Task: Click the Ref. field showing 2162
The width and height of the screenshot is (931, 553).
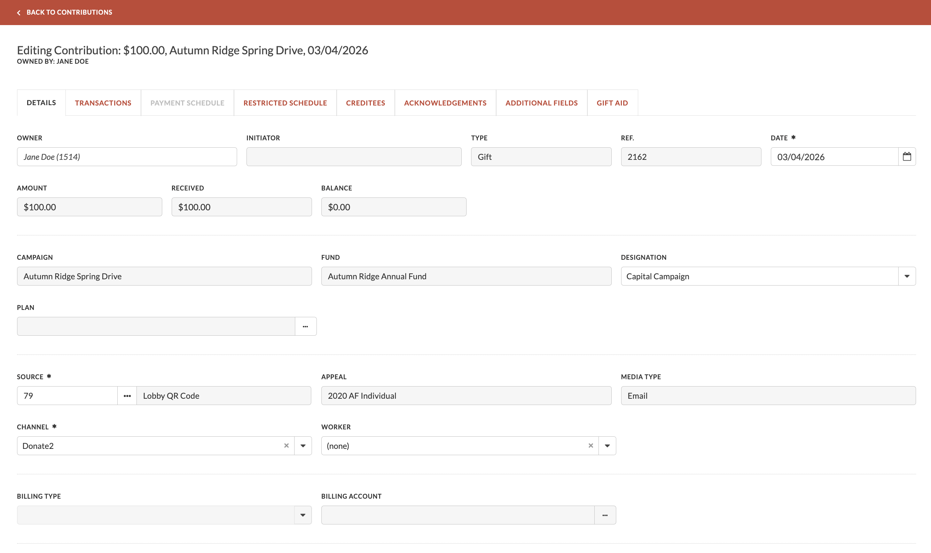Action: [691, 156]
